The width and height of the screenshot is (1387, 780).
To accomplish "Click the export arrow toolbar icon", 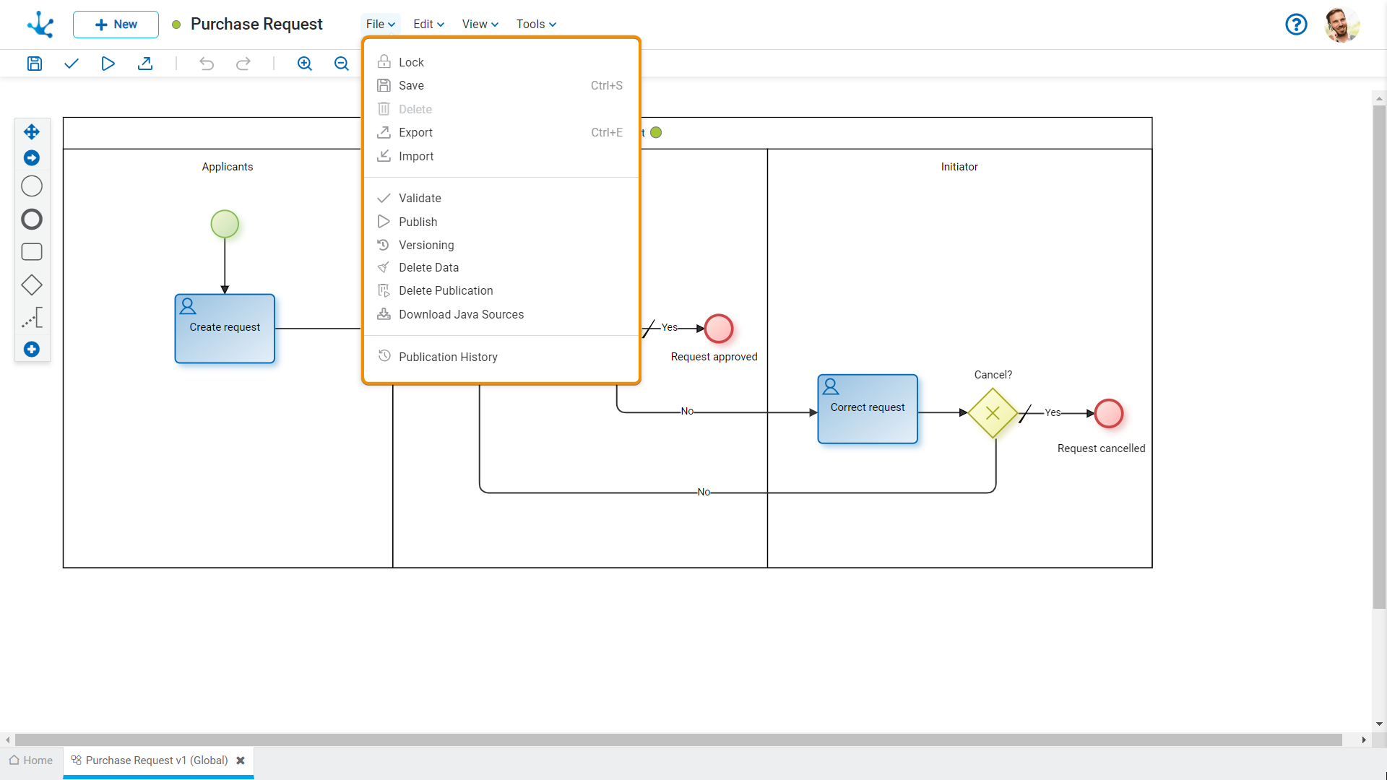I will 145,64.
